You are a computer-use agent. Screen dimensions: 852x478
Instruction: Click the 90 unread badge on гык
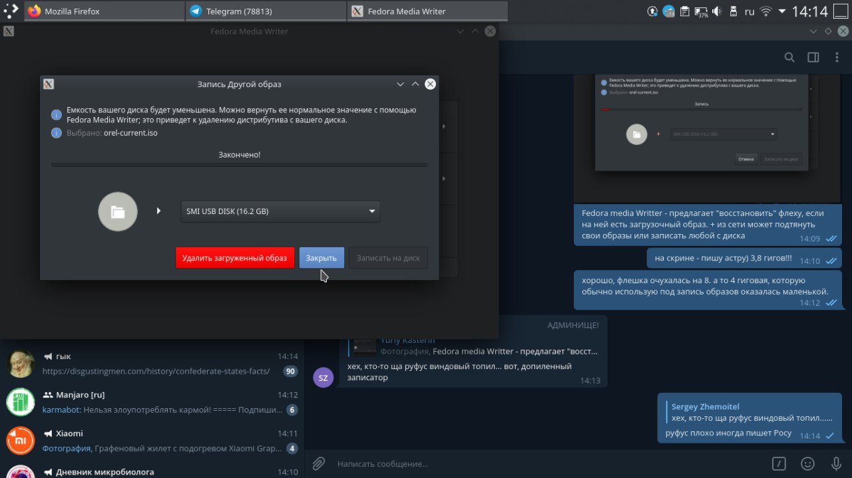290,371
